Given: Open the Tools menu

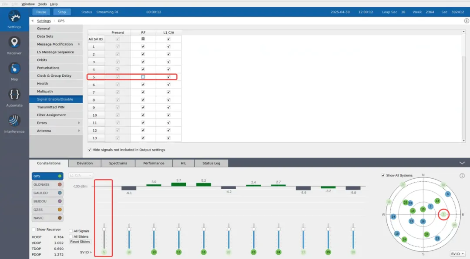Looking at the screenshot, I should tap(42, 4).
